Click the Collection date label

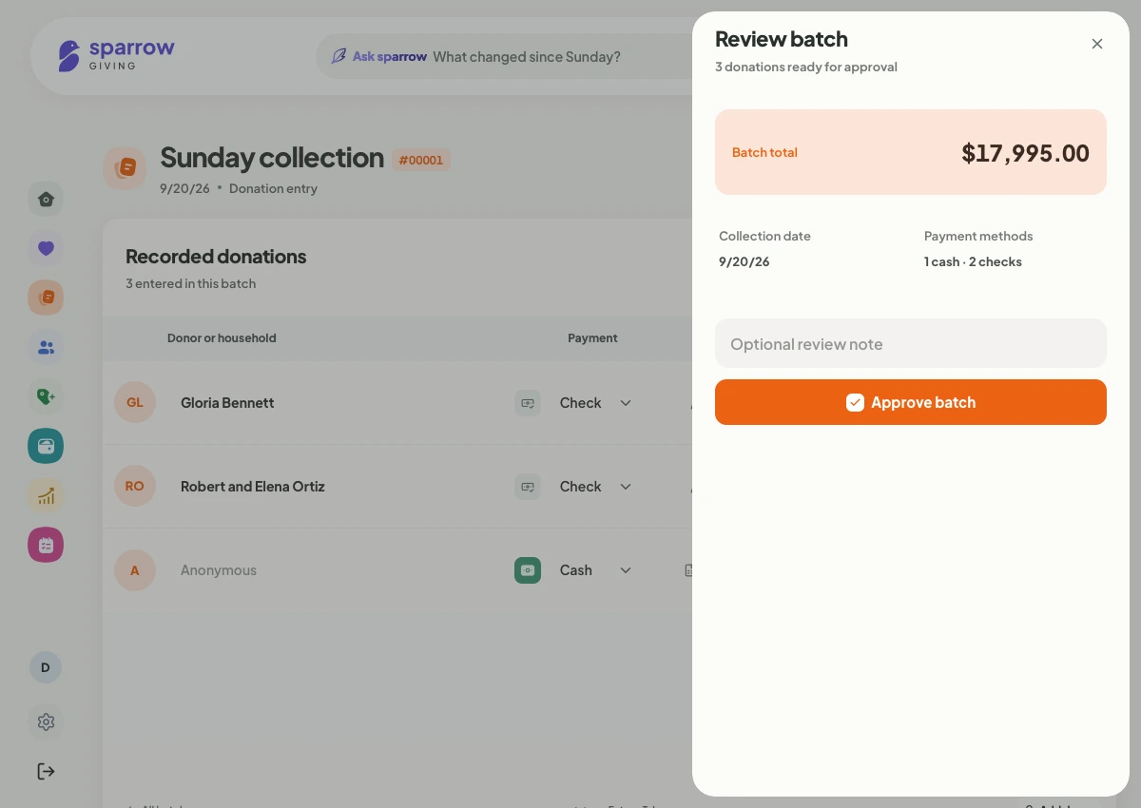(x=764, y=236)
